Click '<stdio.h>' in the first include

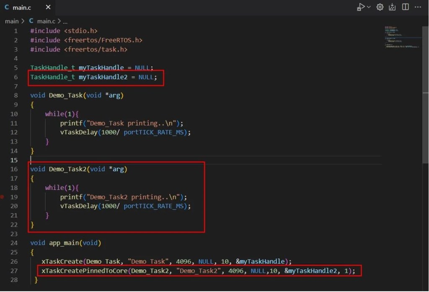pyautogui.click(x=81, y=31)
